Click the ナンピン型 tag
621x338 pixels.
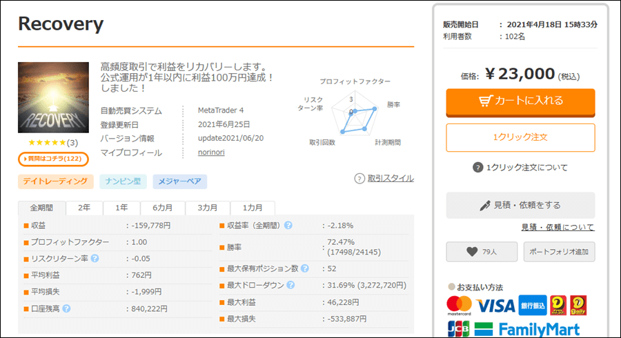[124, 181]
